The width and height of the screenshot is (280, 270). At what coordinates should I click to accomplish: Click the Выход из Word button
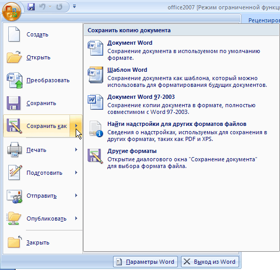[x=210, y=262]
